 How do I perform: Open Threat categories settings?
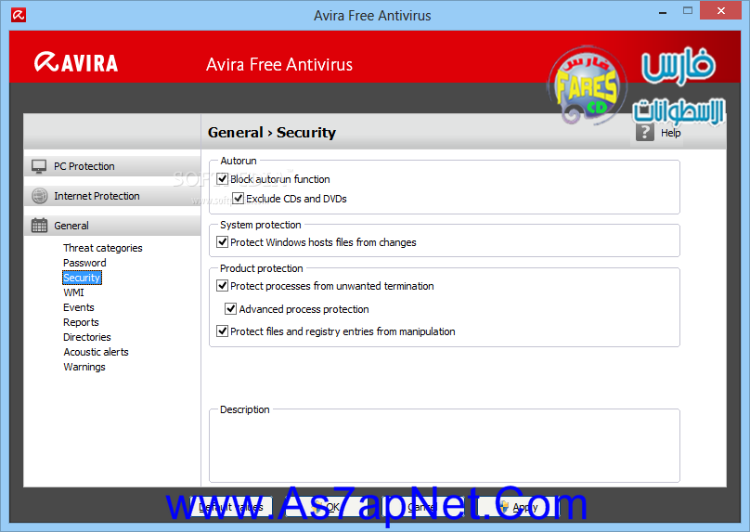tap(103, 248)
